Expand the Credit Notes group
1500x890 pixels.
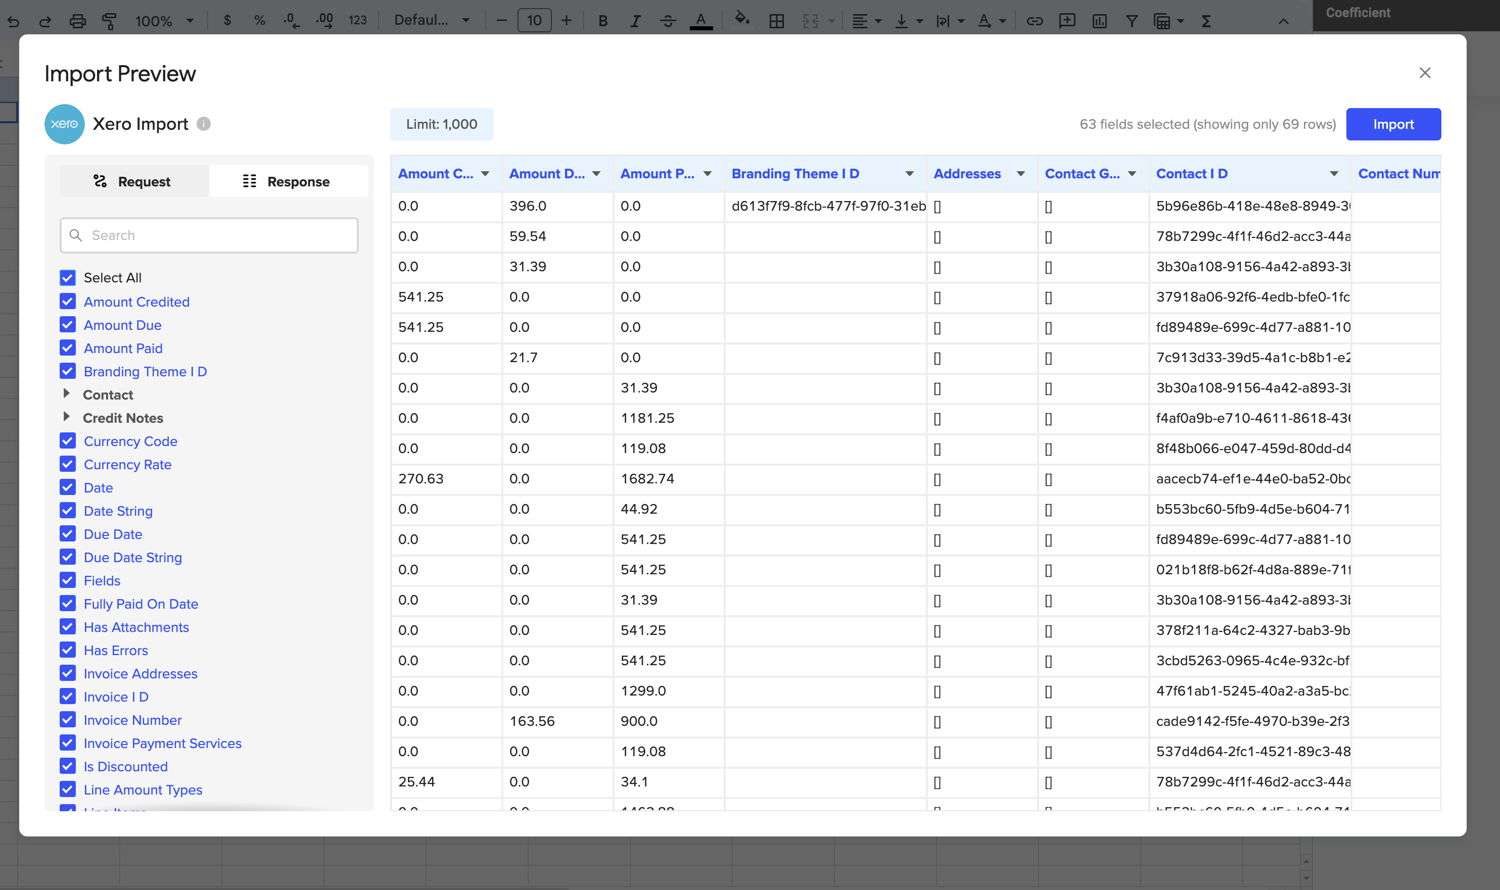67,417
